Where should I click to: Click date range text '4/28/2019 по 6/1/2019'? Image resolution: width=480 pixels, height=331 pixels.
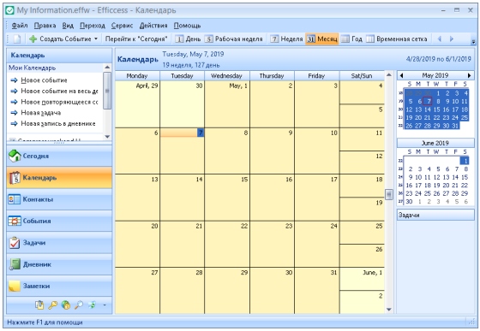pos(438,59)
